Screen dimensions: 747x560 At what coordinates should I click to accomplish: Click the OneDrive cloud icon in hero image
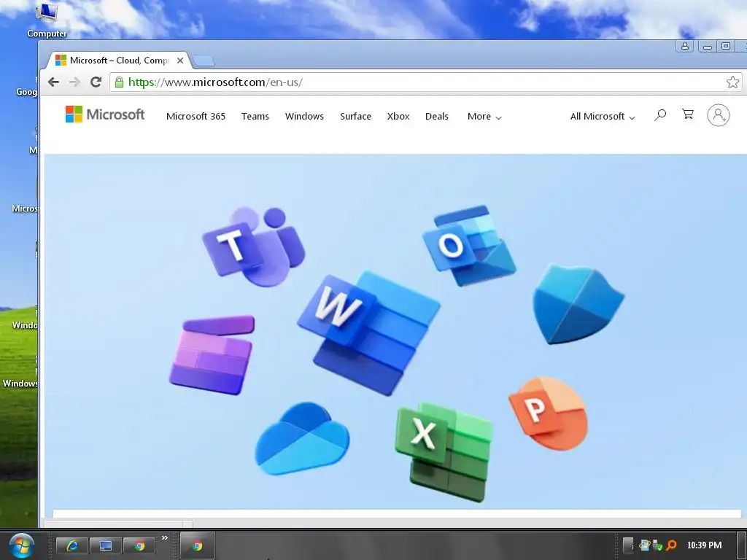point(302,439)
